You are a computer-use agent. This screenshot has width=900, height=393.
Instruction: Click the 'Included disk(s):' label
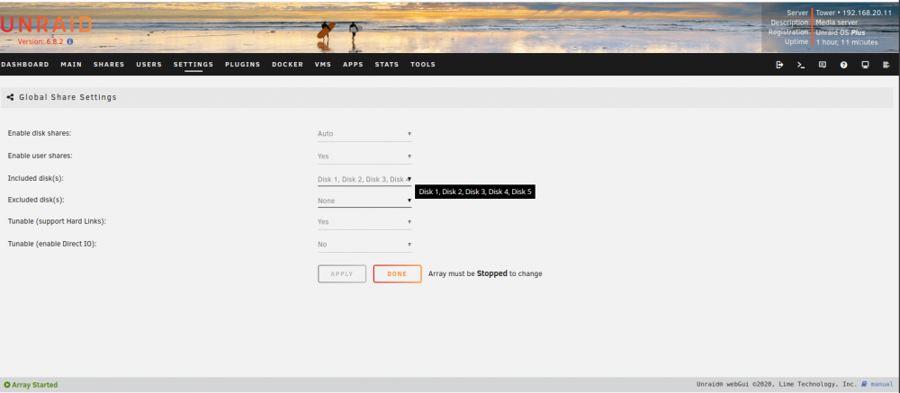pos(36,178)
